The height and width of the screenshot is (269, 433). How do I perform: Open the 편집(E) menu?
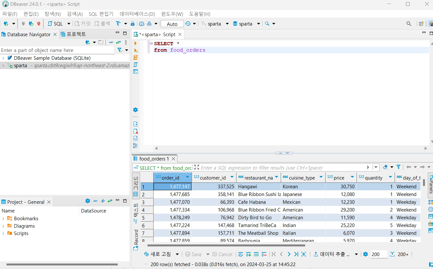(31, 14)
